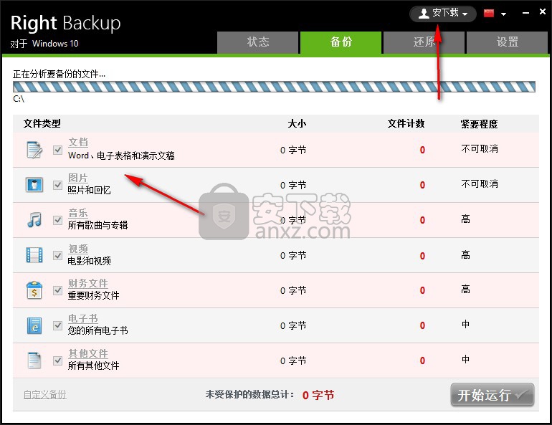
Task: Go to the 设置 settings tab
Action: 507,42
